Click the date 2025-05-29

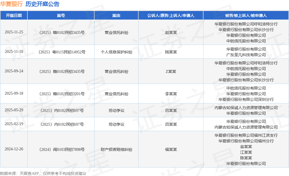pos(14,110)
